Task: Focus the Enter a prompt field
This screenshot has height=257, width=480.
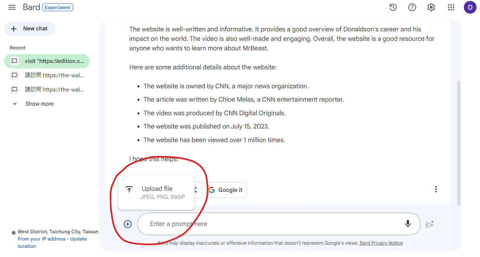Action: coord(279,224)
